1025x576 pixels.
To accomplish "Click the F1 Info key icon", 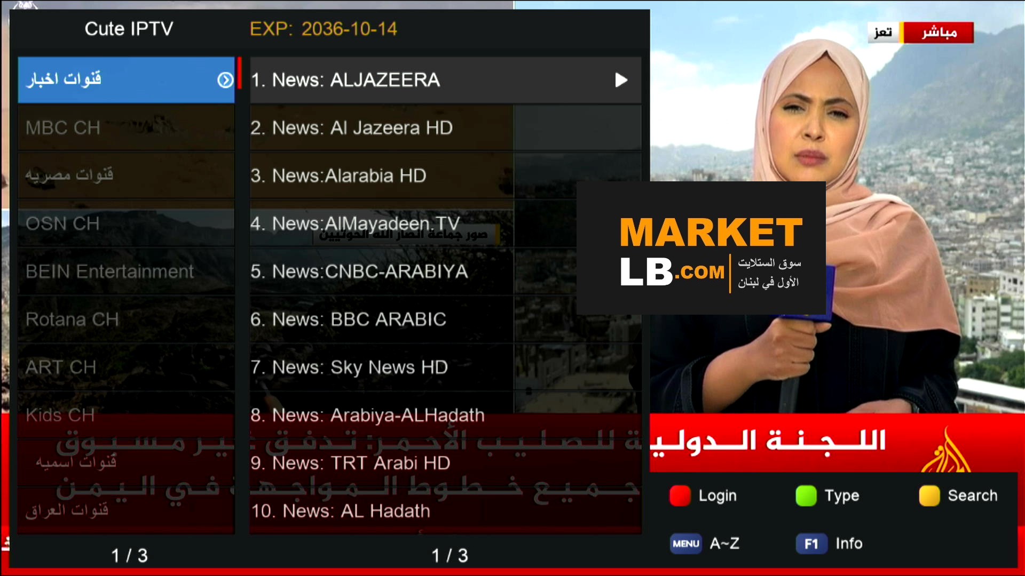I will click(x=811, y=543).
